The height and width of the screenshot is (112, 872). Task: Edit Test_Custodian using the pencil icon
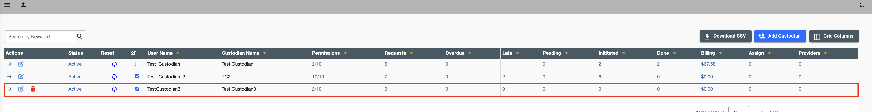[21, 64]
